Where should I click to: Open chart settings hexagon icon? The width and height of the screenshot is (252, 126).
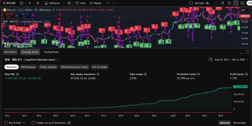[229, 3]
